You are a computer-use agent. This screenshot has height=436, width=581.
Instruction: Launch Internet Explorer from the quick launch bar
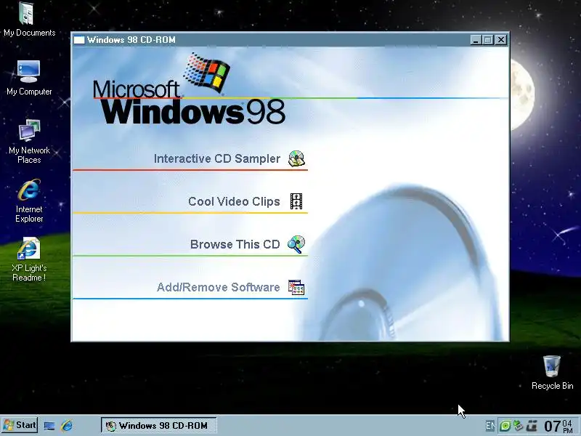[x=67, y=425]
